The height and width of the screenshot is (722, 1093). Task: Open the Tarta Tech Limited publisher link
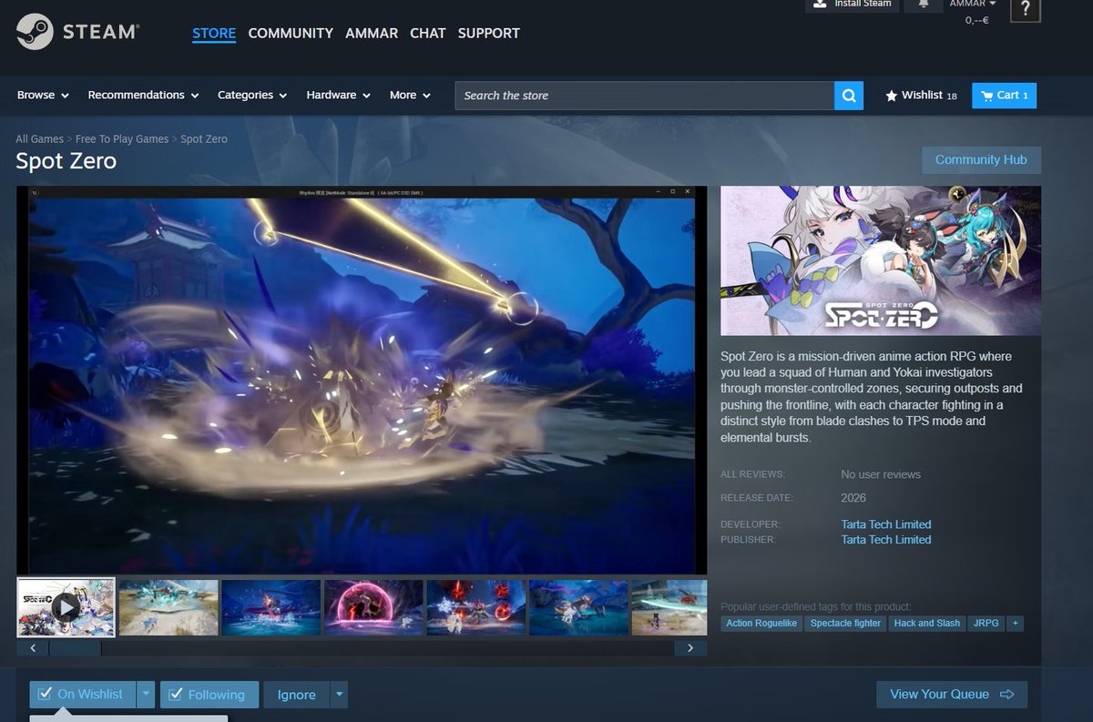click(x=886, y=539)
